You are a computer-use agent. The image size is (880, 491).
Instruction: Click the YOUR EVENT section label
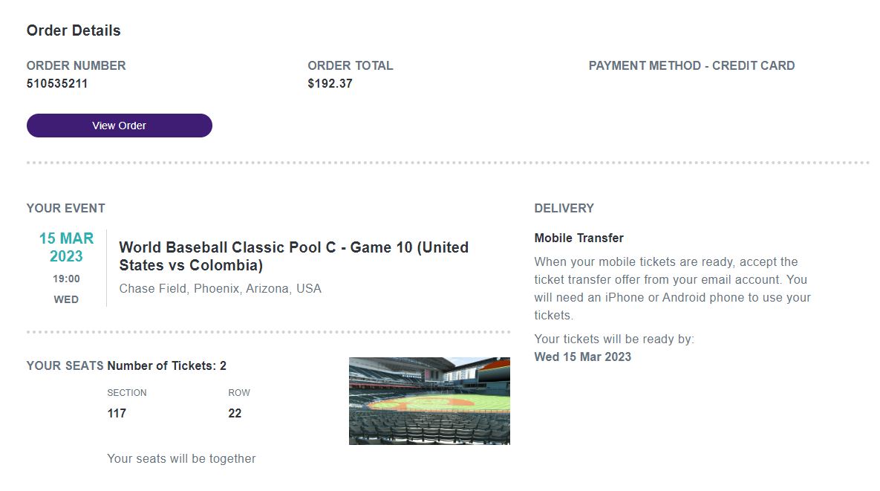[65, 208]
